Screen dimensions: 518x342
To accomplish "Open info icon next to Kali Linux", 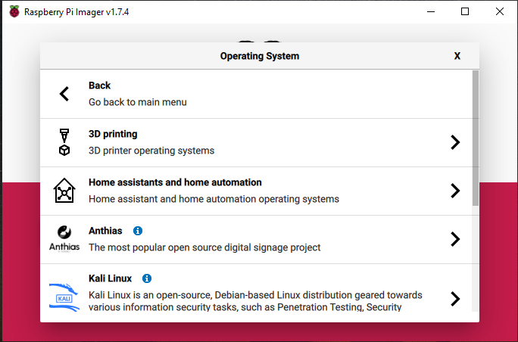I will (x=147, y=278).
